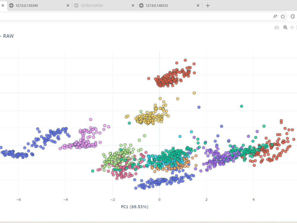
Task: Download plot as PNG camera icon
Action: (x=277, y=27)
